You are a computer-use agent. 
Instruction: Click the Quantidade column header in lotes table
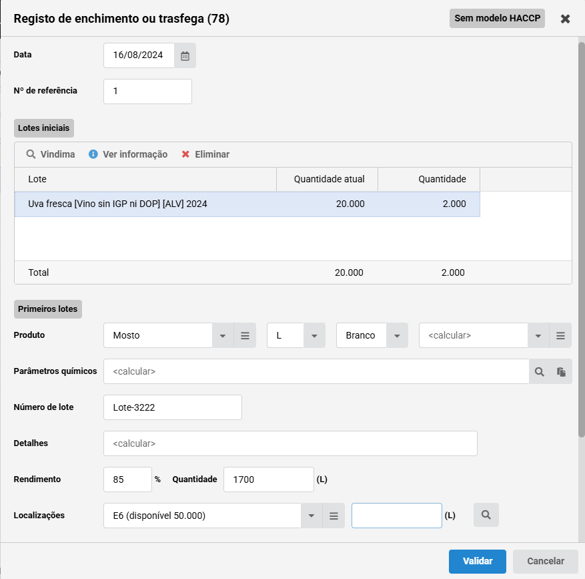coord(429,179)
